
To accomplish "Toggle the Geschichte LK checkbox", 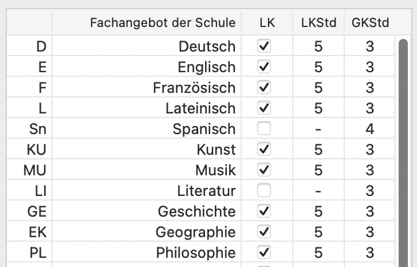I will (x=263, y=212).
